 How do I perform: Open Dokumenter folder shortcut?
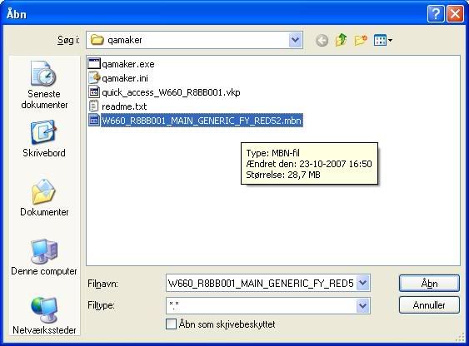(44, 198)
